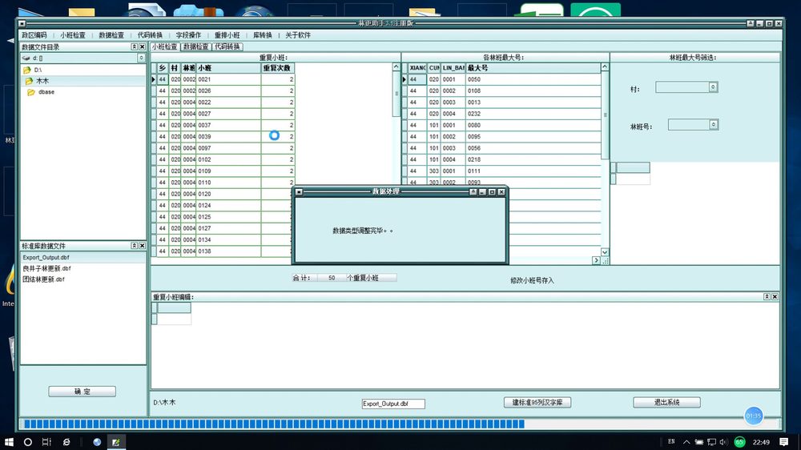Close the 数据文件目录 panel
Viewport: 801px width, 450px height.
[143, 47]
